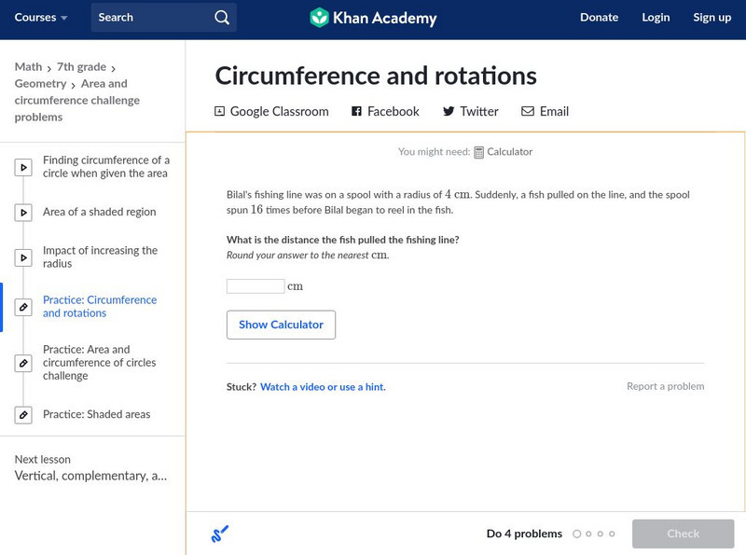Click the answer input field for cm
Viewport: 746px width, 555px height.
pyautogui.click(x=256, y=286)
